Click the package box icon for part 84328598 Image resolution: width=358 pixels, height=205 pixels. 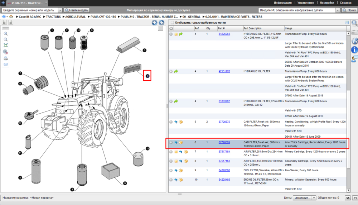181,171
